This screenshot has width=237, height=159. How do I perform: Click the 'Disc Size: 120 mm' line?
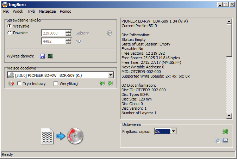(x=137, y=99)
